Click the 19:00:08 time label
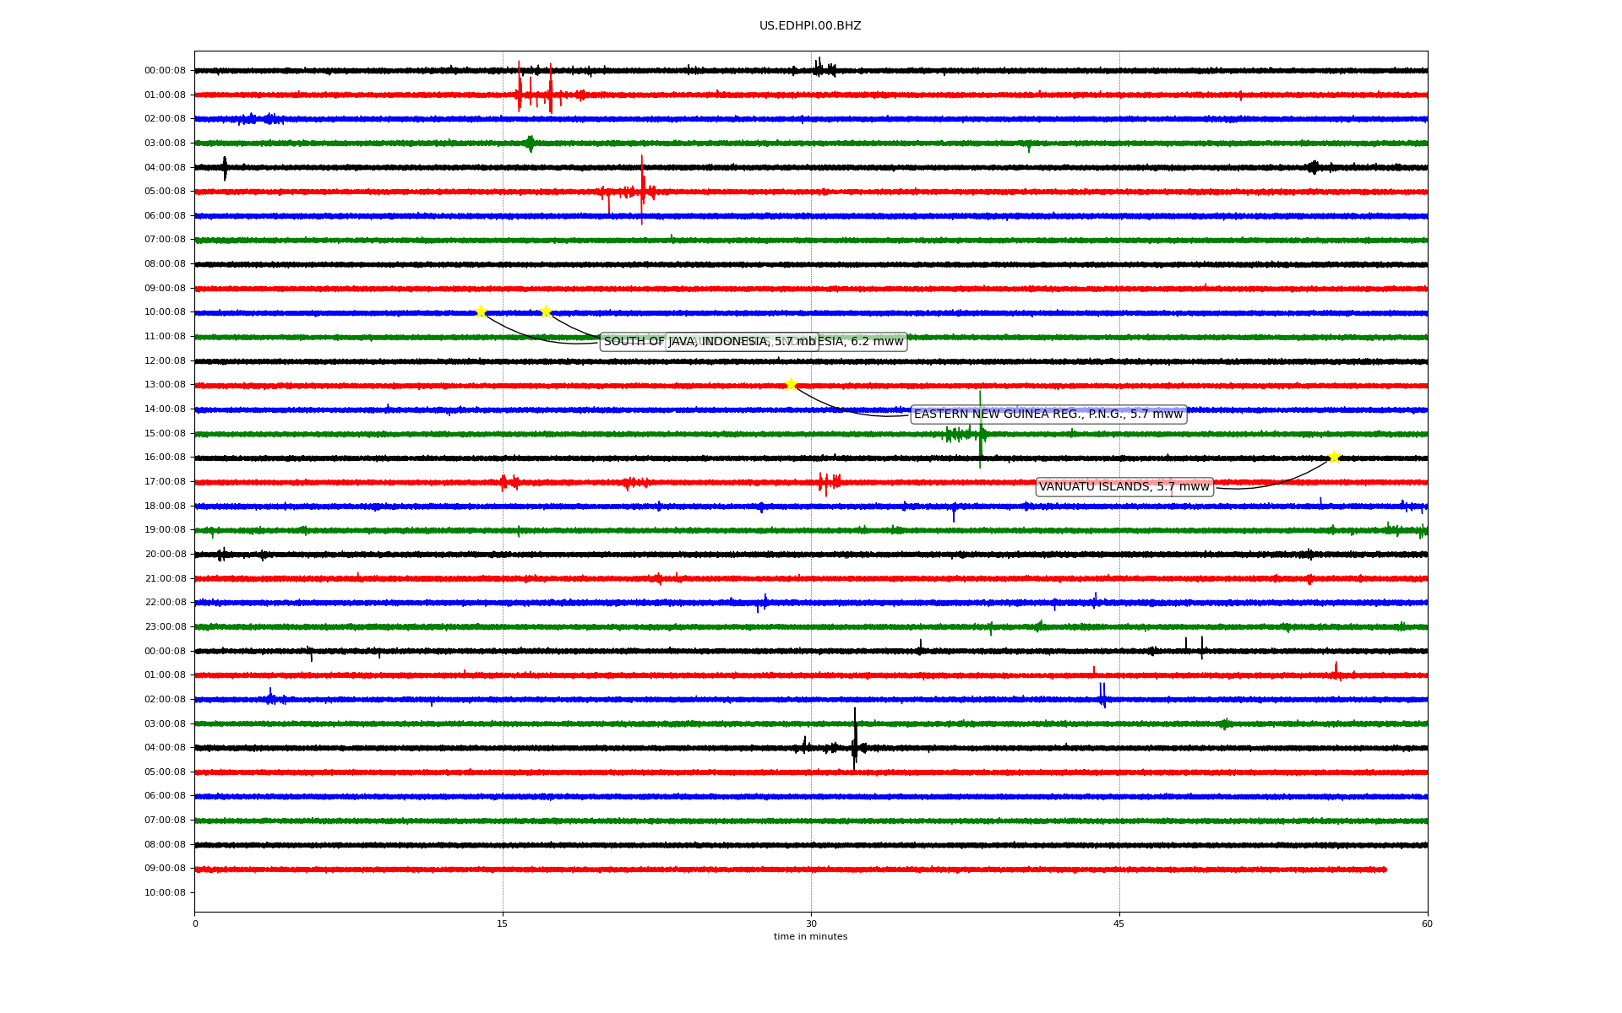 (x=165, y=529)
